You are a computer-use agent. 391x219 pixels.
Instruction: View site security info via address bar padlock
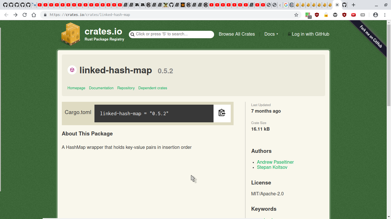(45, 15)
